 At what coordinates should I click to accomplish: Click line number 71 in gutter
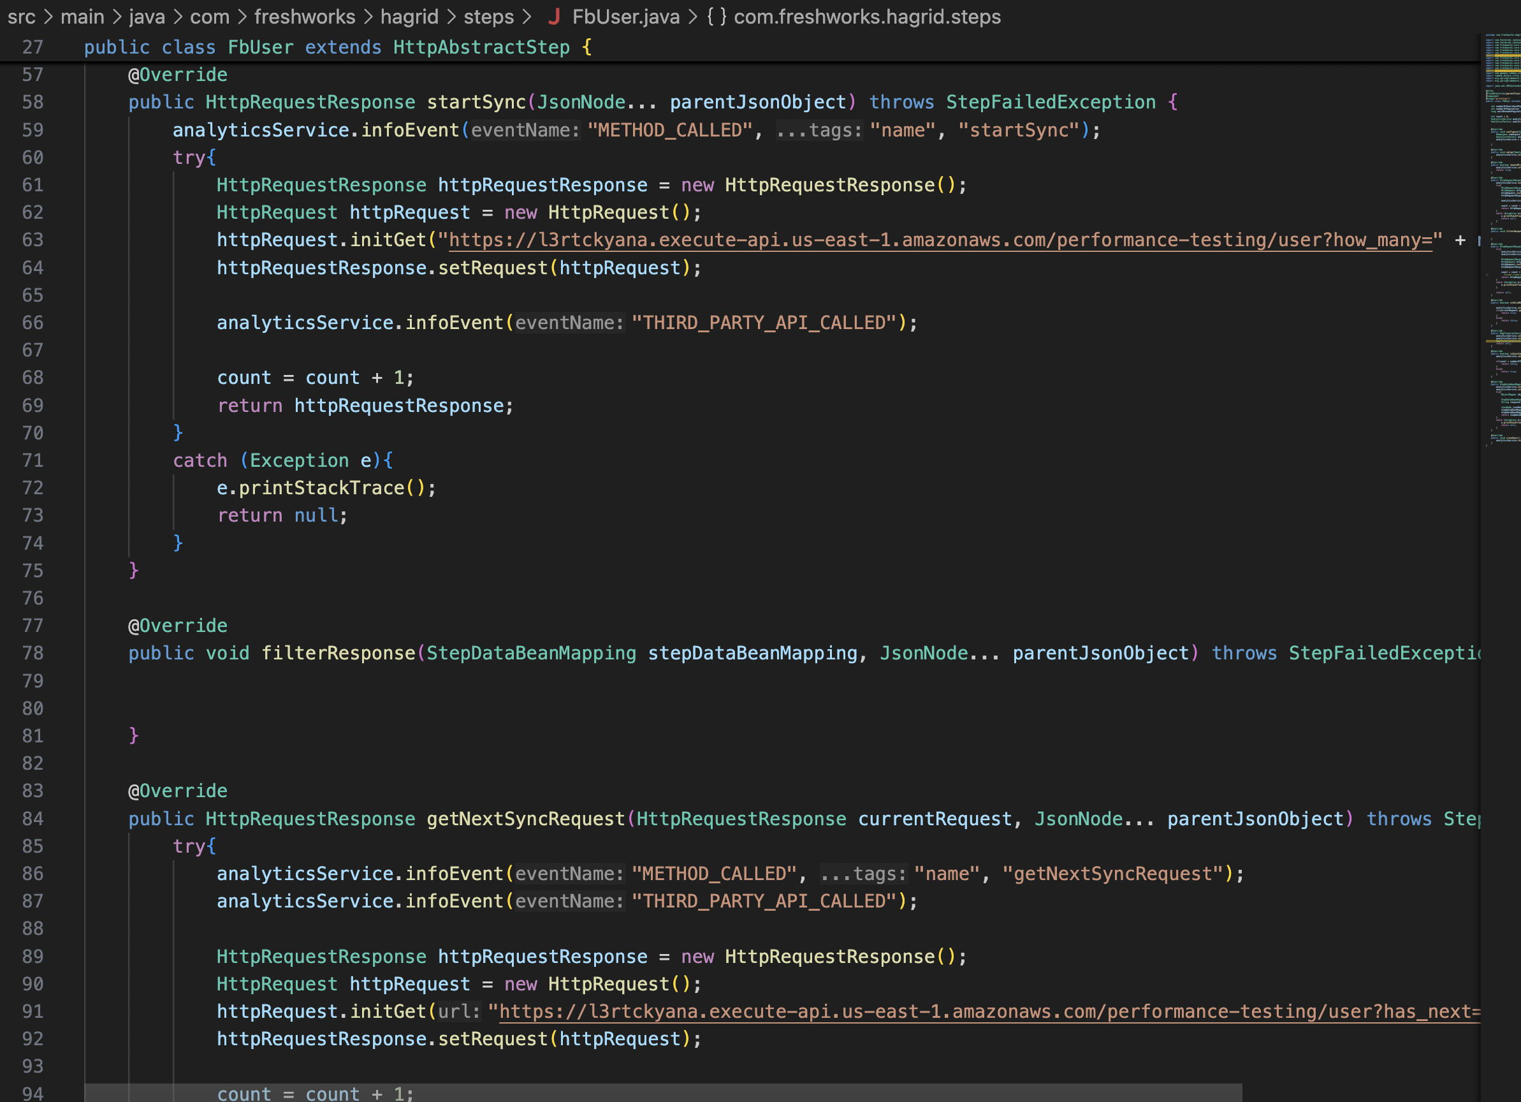32,461
